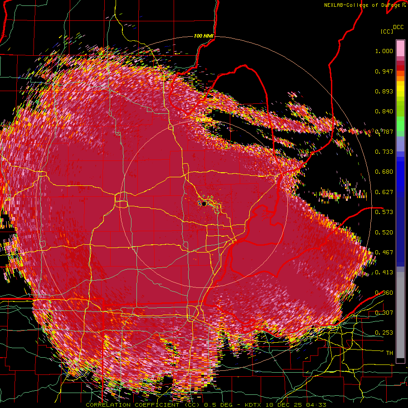The image size is (408, 408).
Task: Click the 0.840 scale value
Action: pos(384,112)
